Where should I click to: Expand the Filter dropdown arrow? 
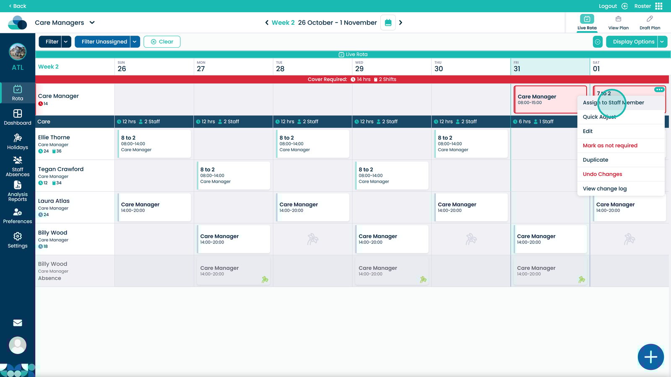(66, 41)
